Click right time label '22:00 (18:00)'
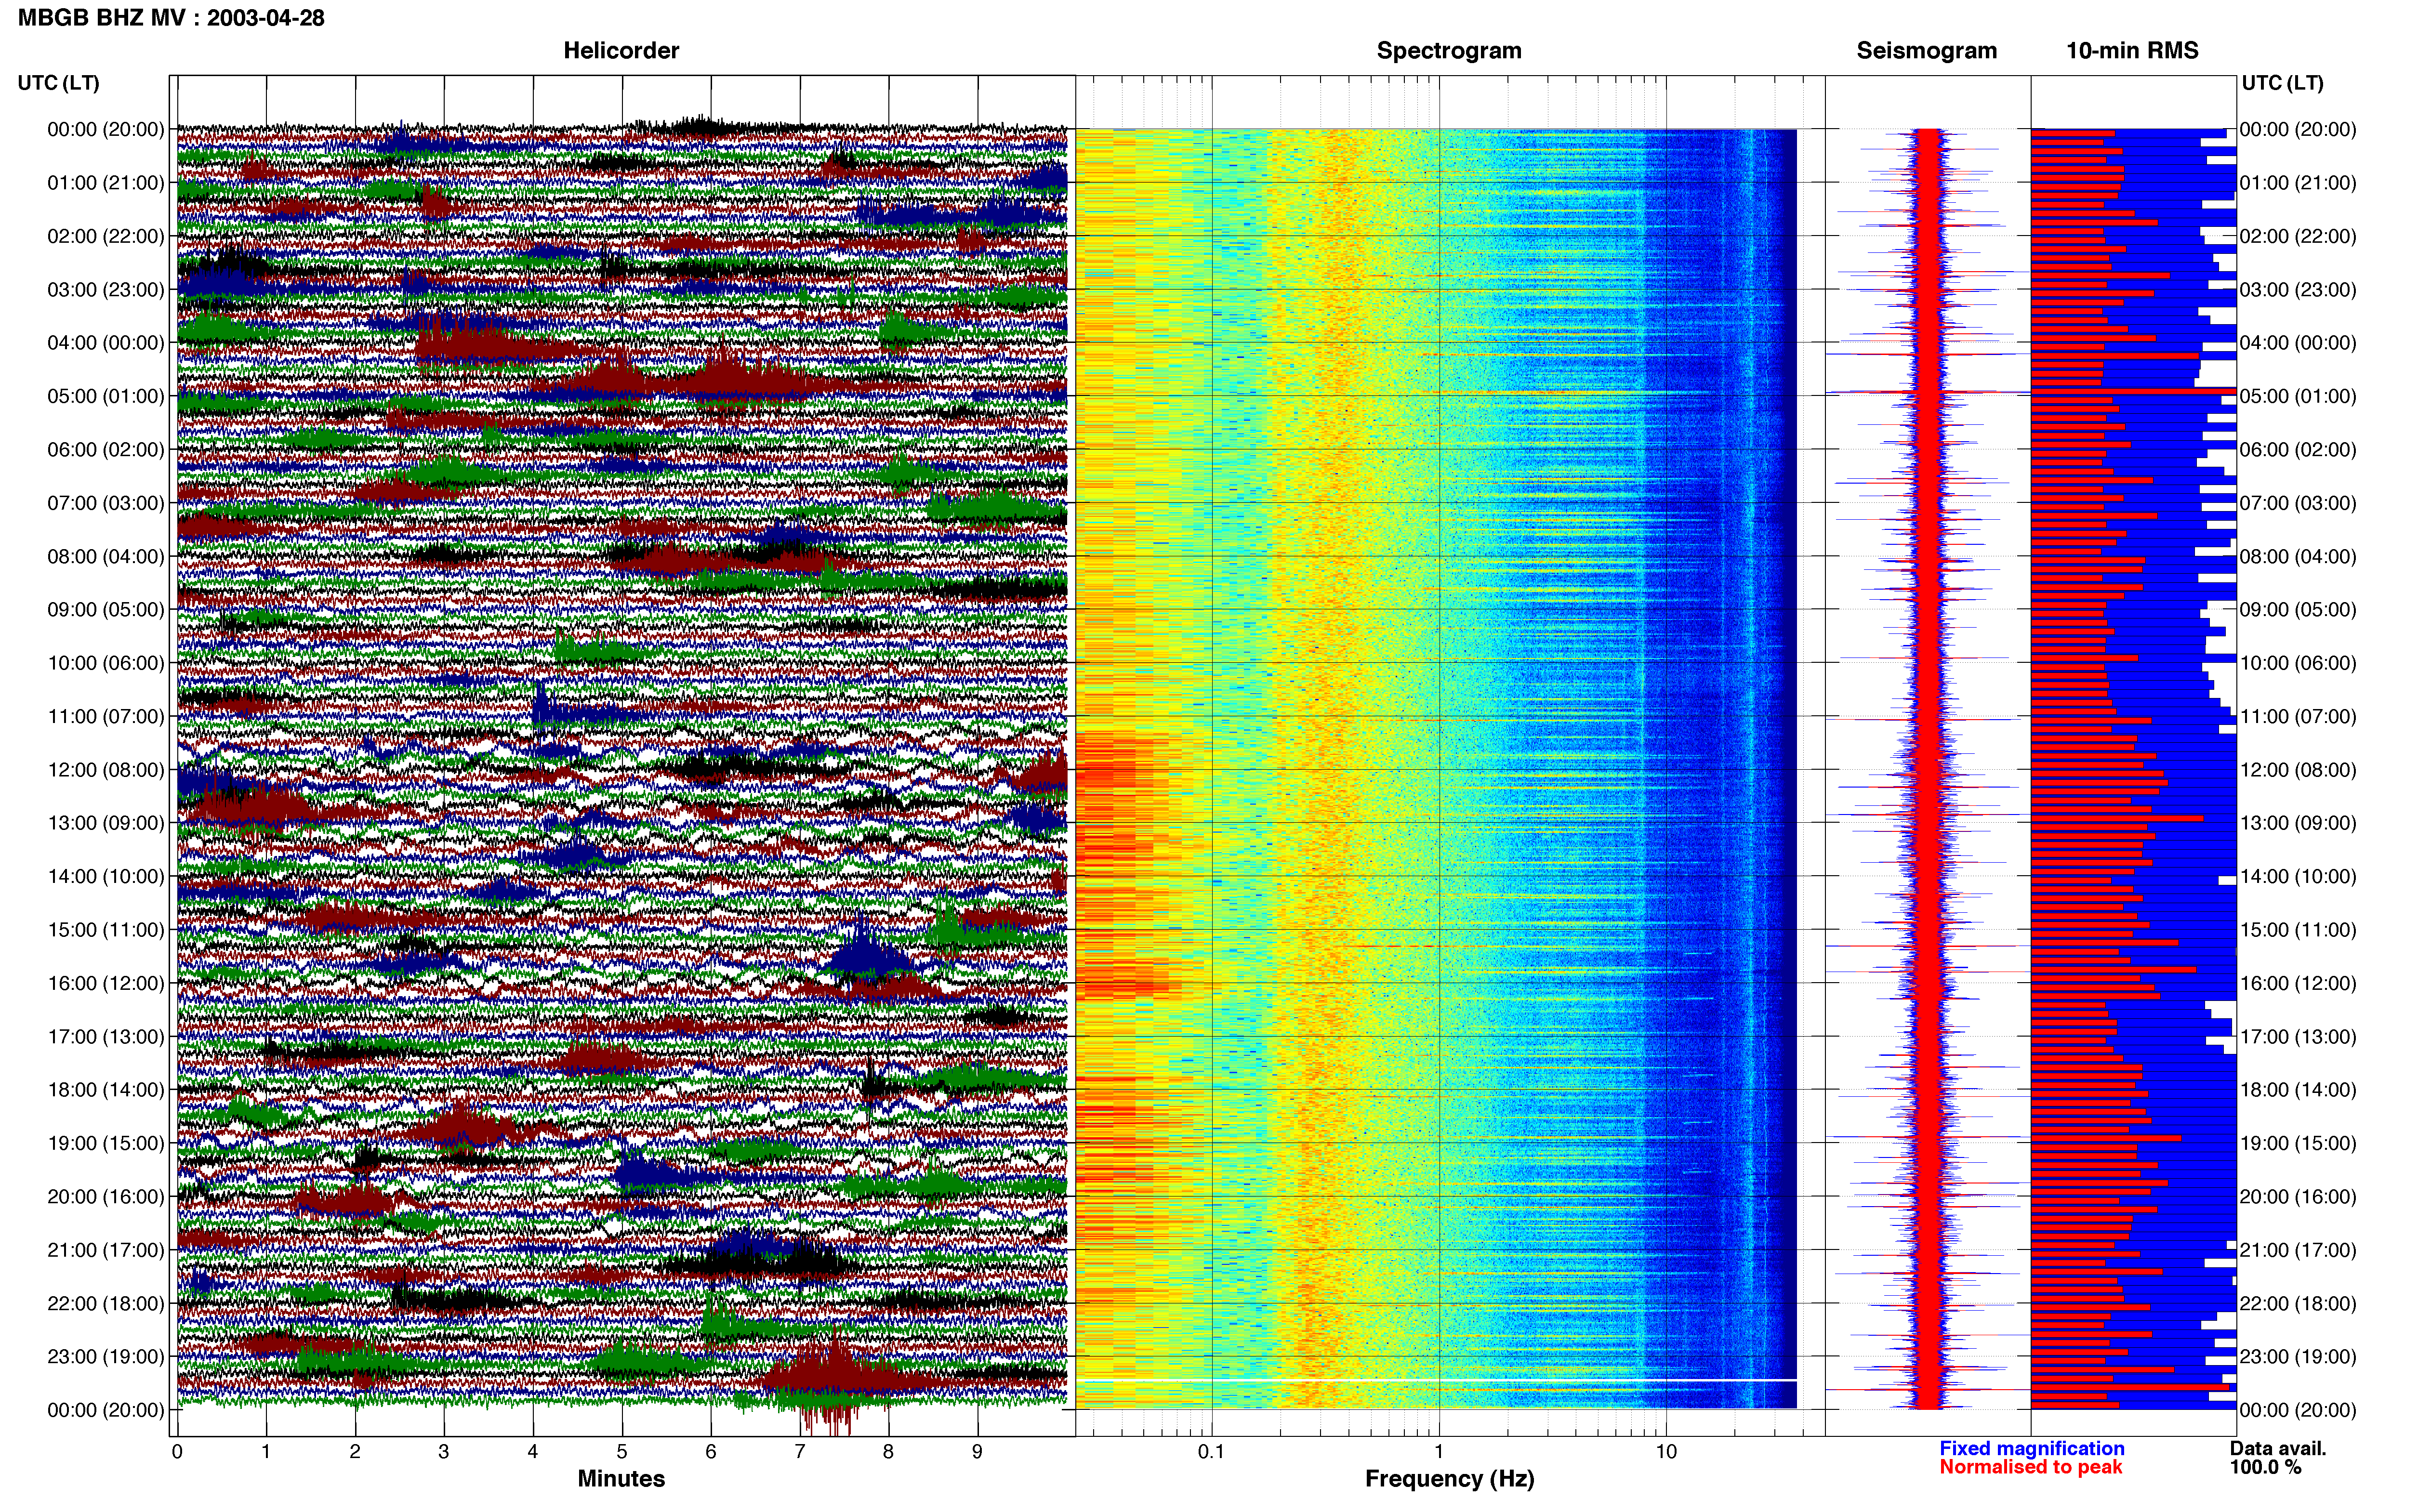2418x1512 pixels. pyautogui.click(x=2298, y=1303)
